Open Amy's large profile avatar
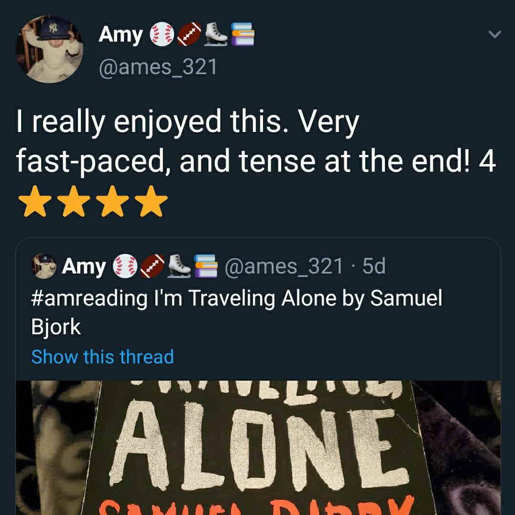 coord(49,49)
